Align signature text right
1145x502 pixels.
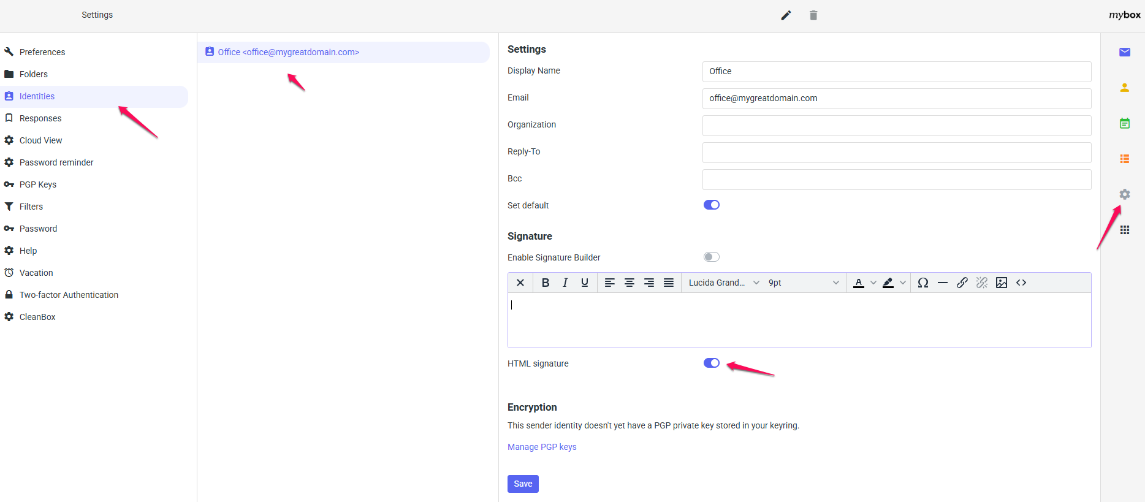coord(649,283)
